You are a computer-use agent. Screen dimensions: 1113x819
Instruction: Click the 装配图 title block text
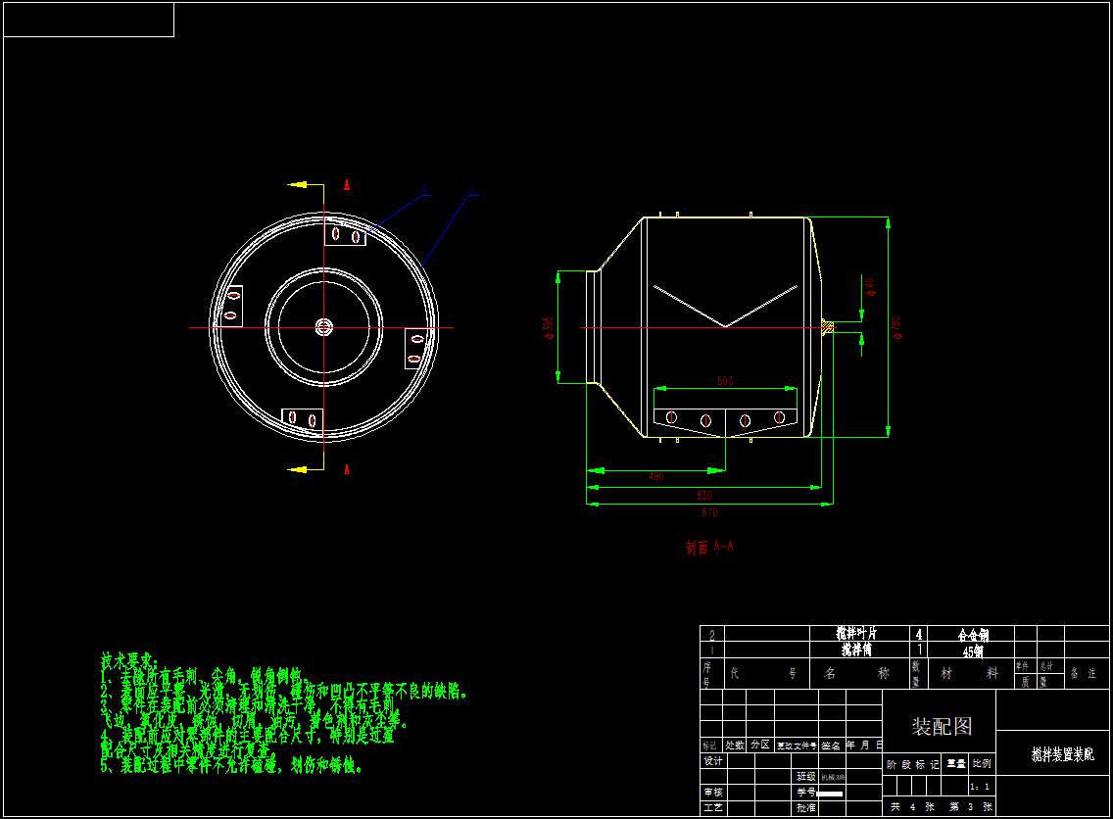942,726
